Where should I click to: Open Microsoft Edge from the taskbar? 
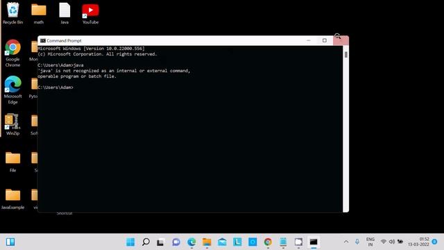(191, 242)
